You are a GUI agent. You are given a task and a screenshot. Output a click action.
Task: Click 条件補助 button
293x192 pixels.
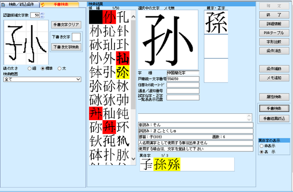pyautogui.click(x=274, y=69)
